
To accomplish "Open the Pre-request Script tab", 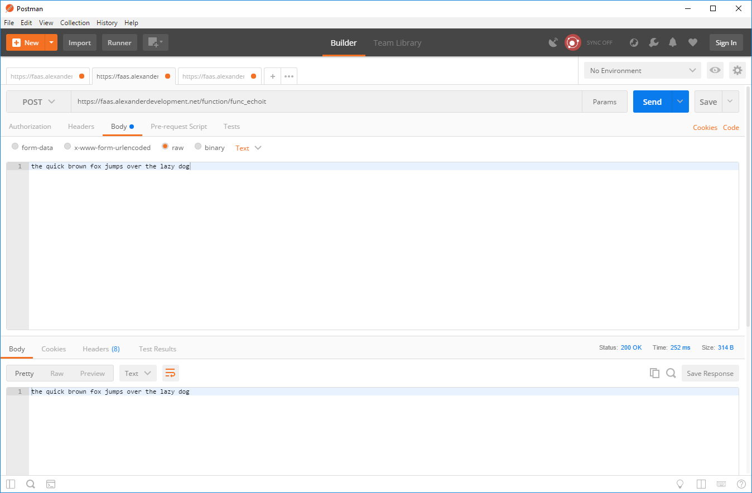I will click(x=179, y=127).
